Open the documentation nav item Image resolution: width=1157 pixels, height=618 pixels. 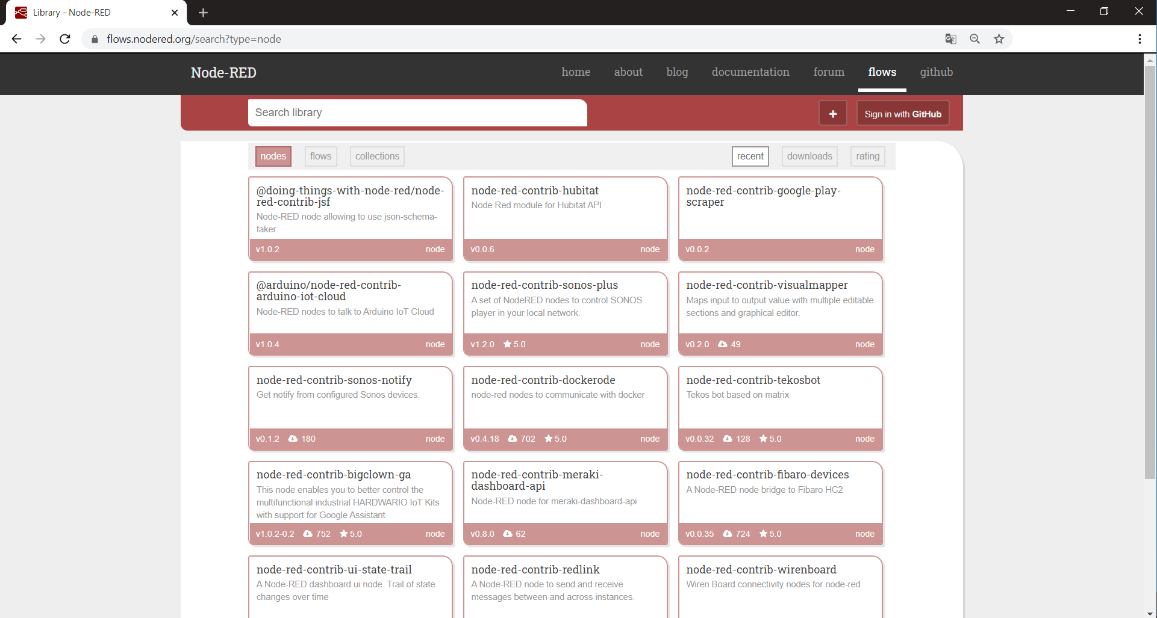[750, 72]
